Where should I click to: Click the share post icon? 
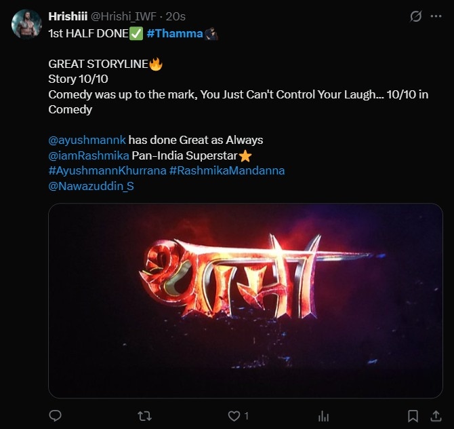point(434,415)
